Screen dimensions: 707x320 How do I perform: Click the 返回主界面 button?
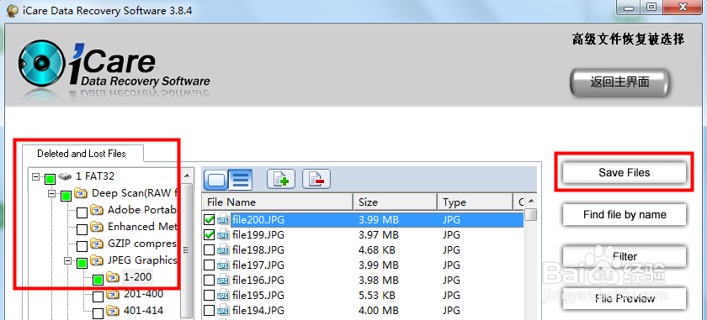(x=619, y=82)
